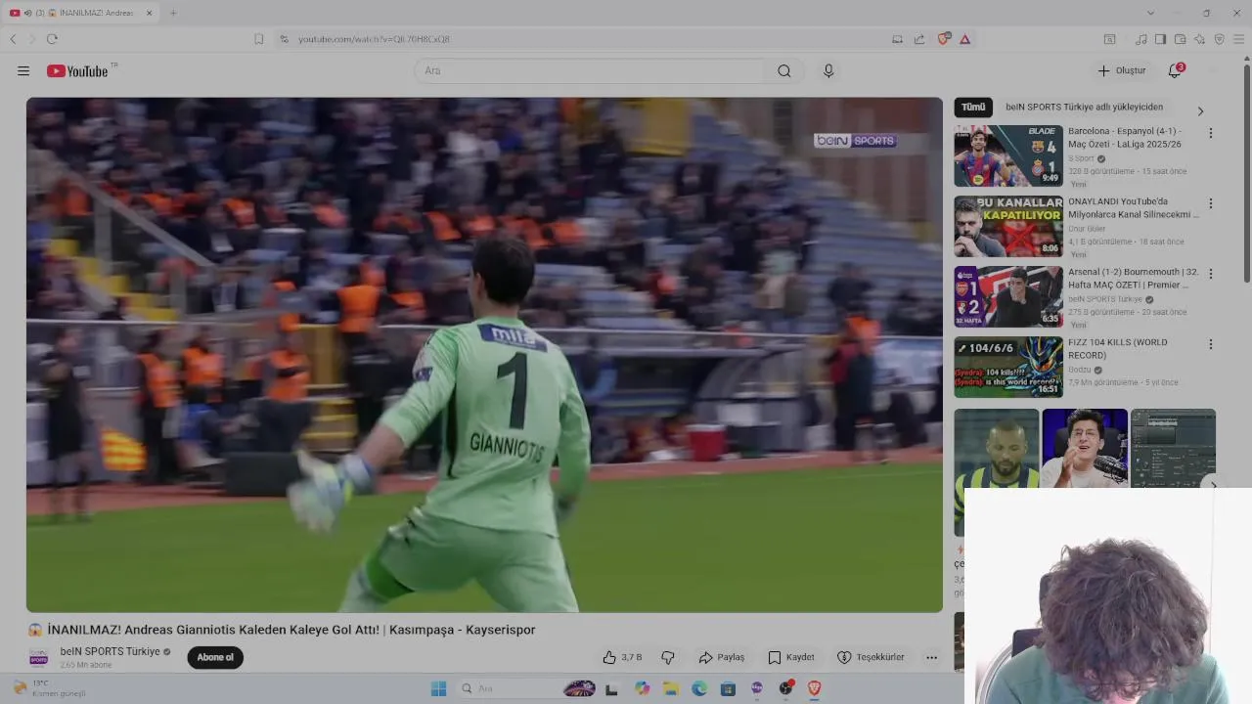The width and height of the screenshot is (1252, 704).
Task: Click the Abone ol subscribe button
Action: [215, 657]
